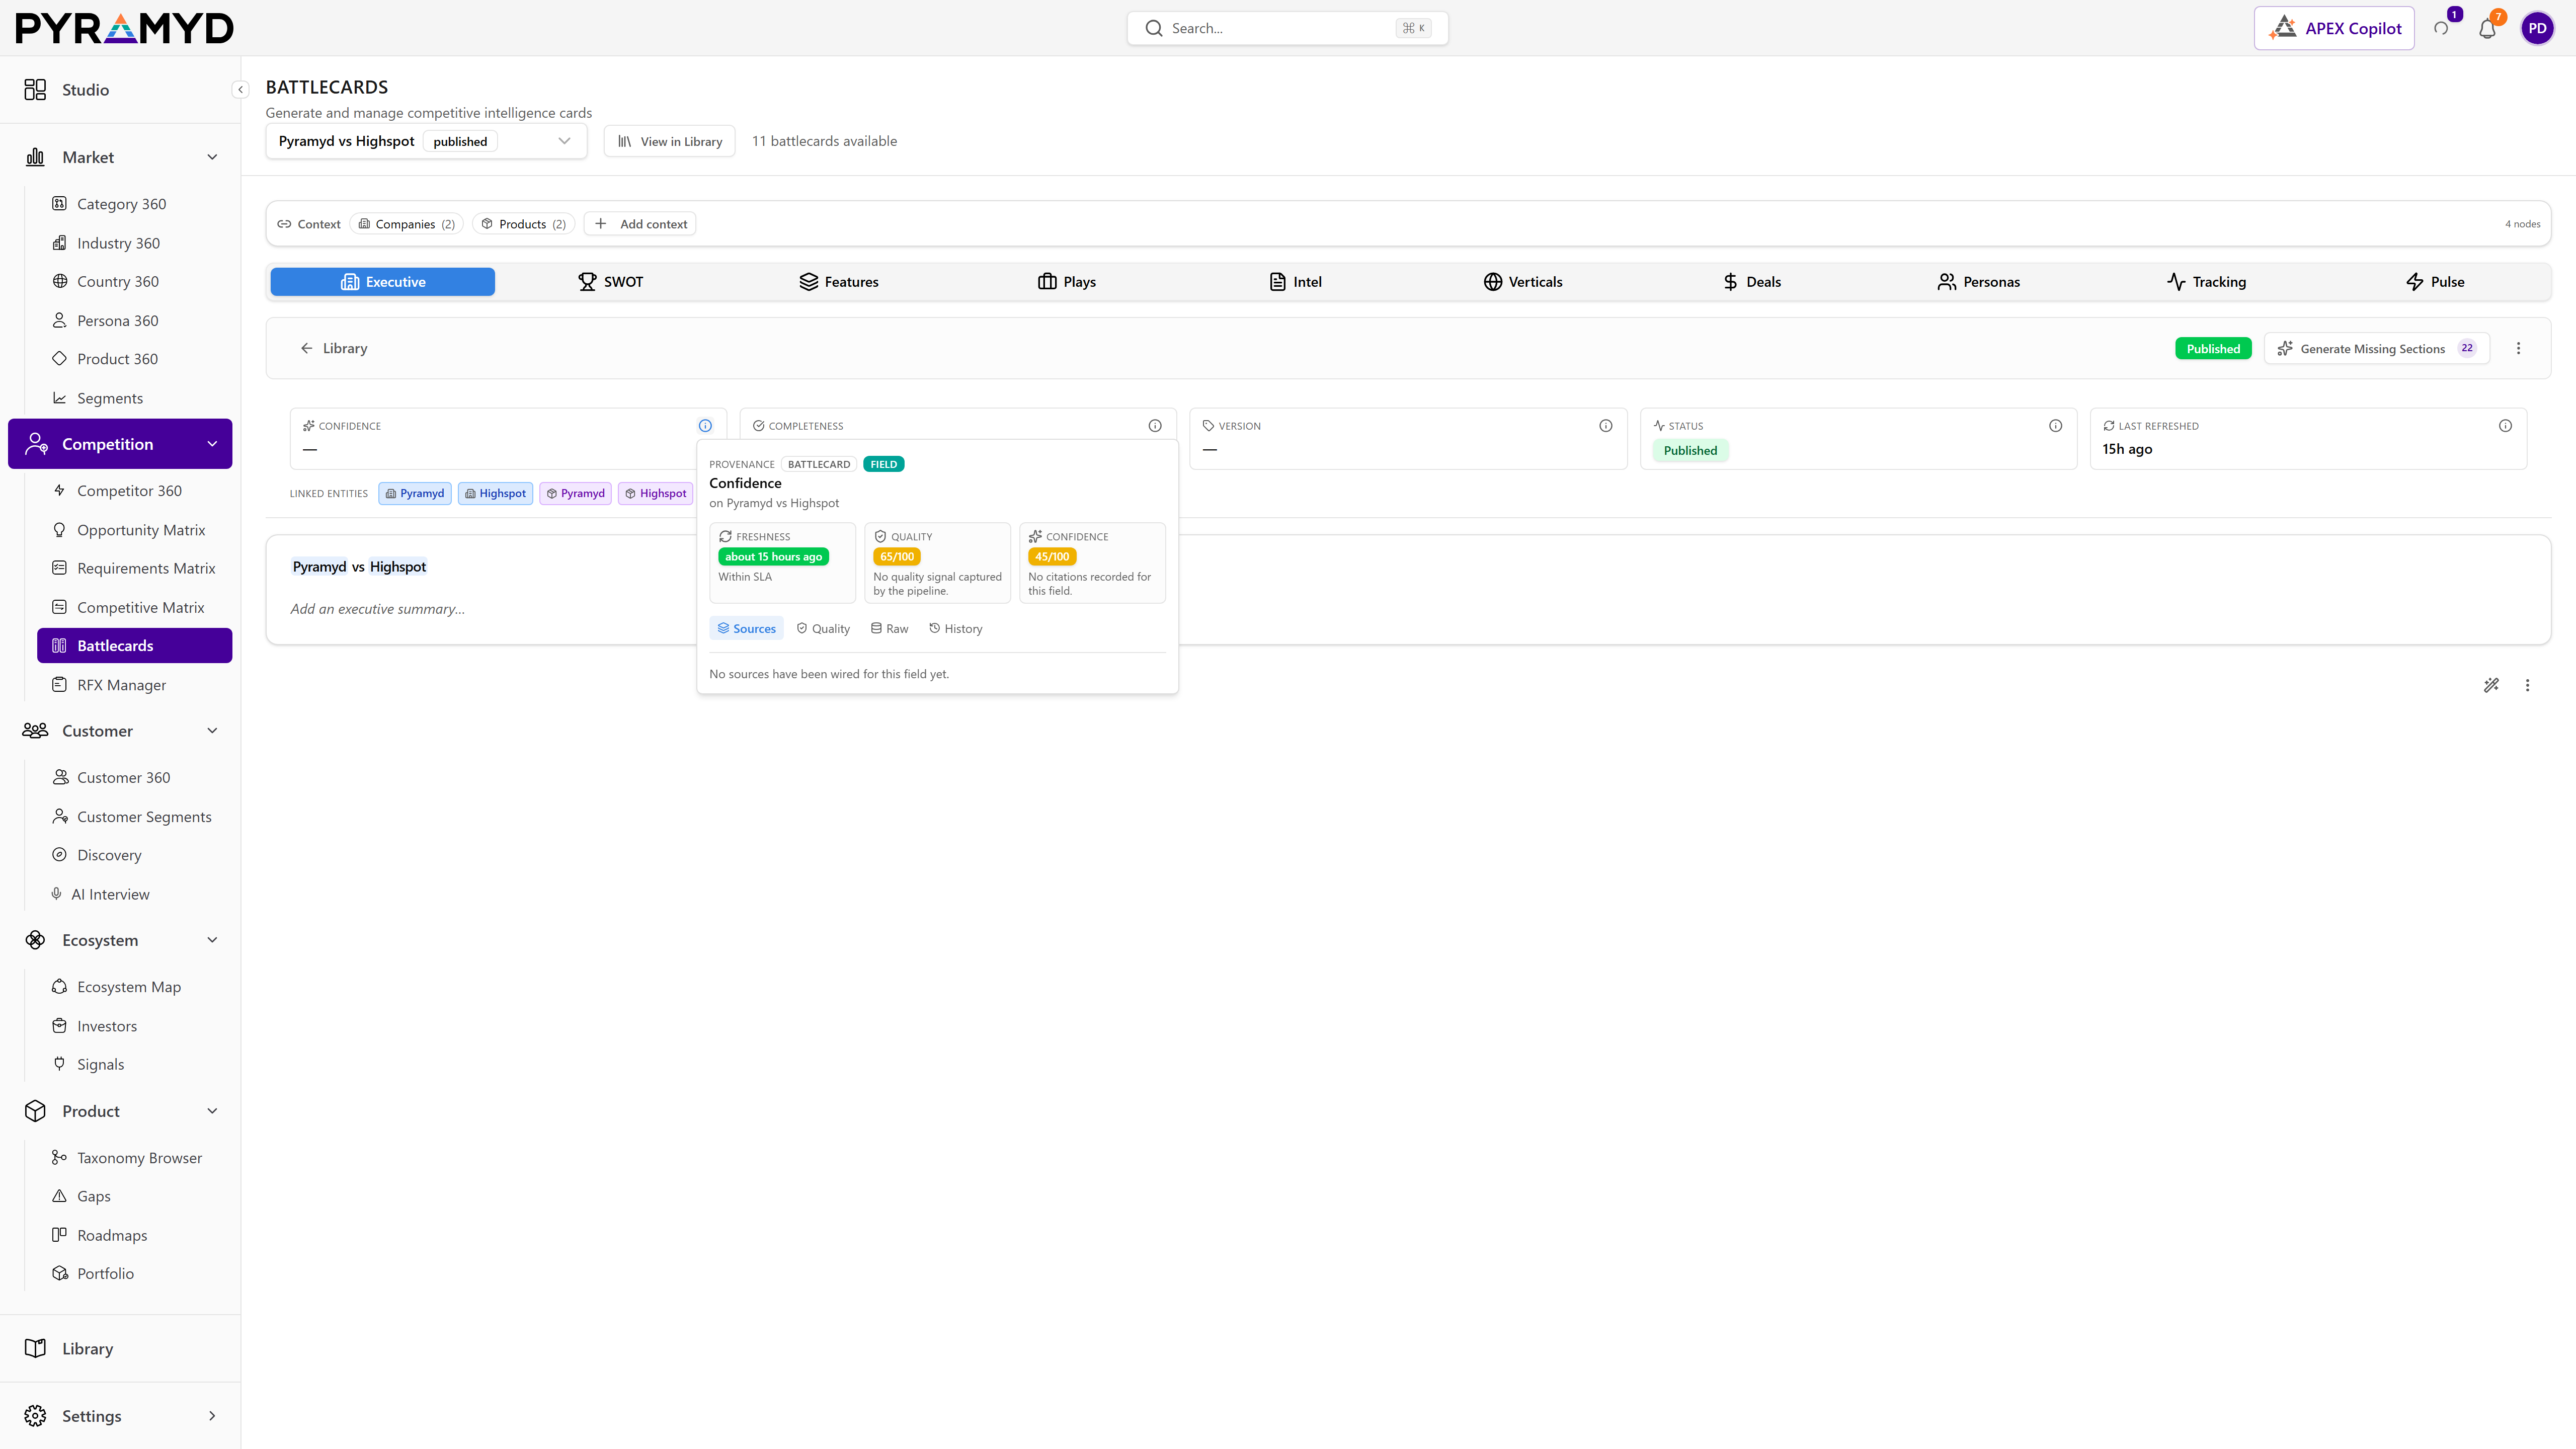Open Studio from sidebar
This screenshot has width=2576, height=1449.
click(x=120, y=90)
